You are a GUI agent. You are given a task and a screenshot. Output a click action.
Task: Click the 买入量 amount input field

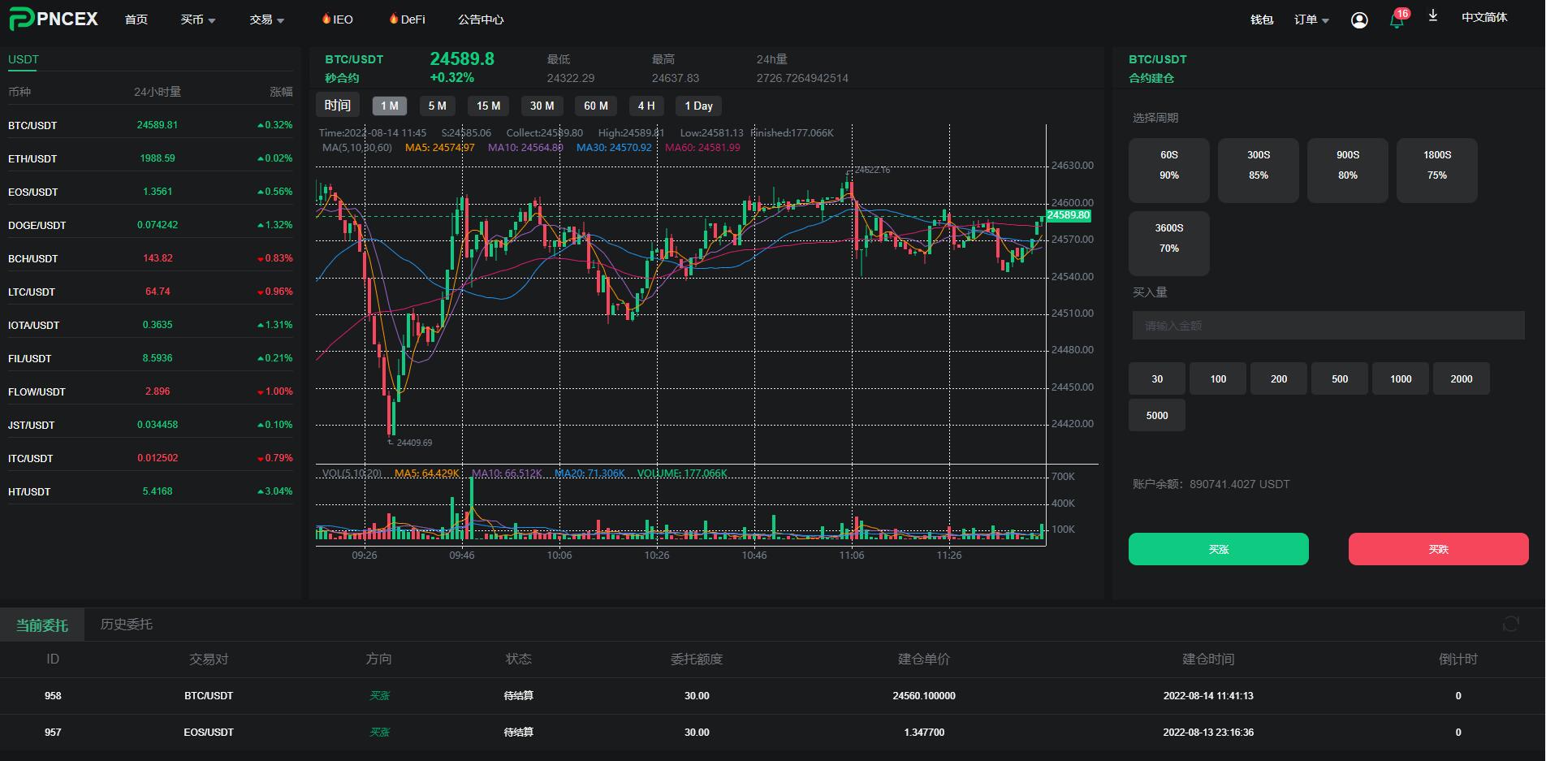coord(1328,326)
